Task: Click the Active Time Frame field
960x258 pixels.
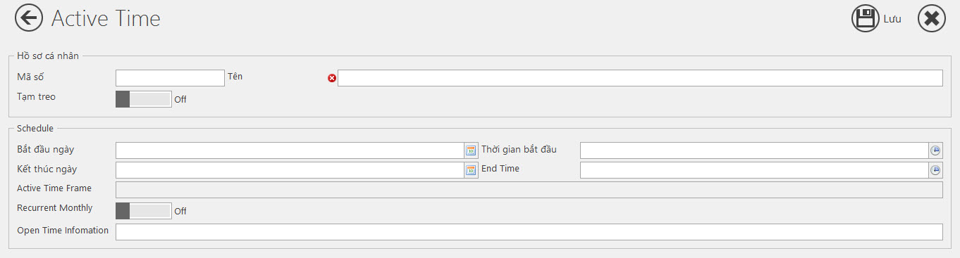Action: point(529,190)
